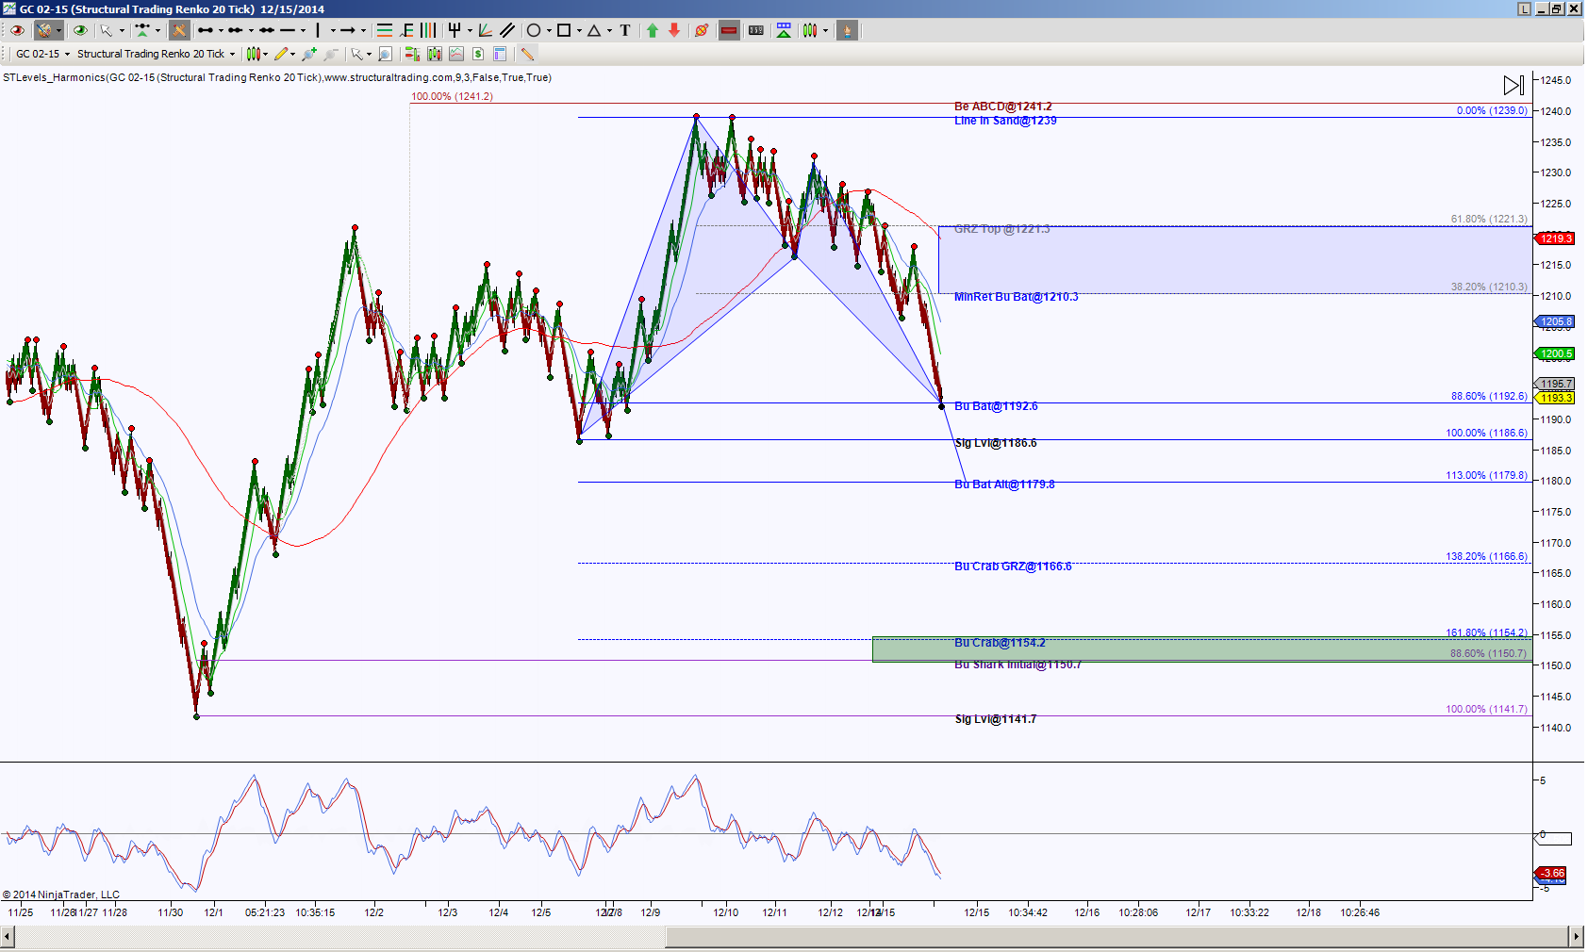The image size is (1588, 952).
Task: Select the Bu Bat@1192.6 level label
Action: coord(996,406)
